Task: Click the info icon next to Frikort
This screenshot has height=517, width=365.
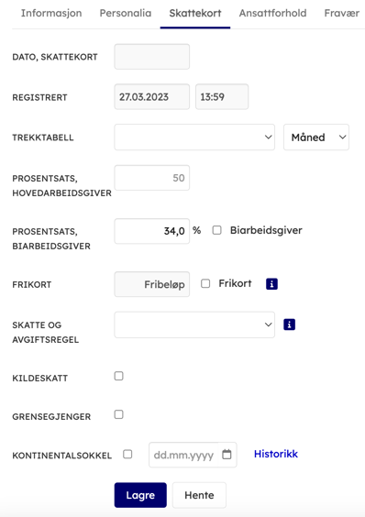Action: click(x=271, y=284)
